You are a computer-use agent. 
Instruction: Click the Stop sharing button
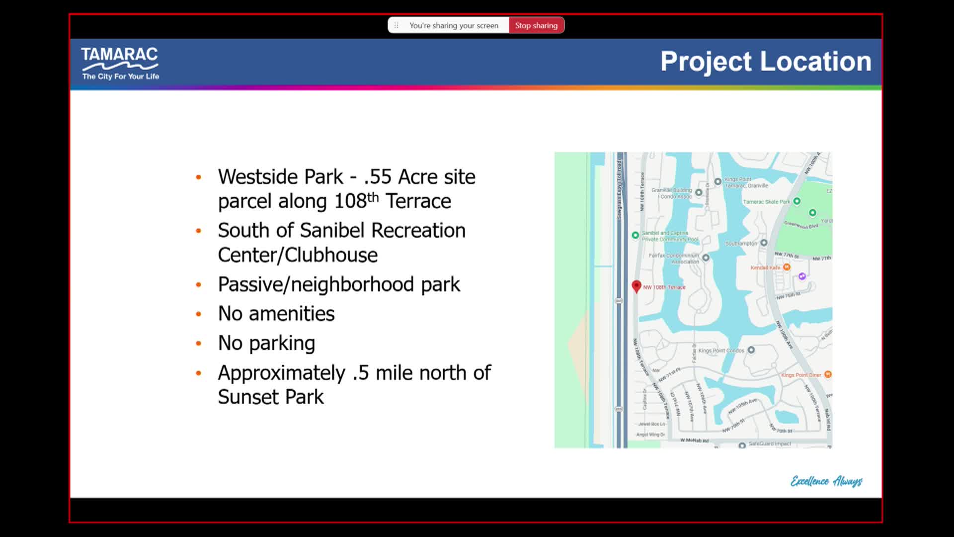point(536,25)
